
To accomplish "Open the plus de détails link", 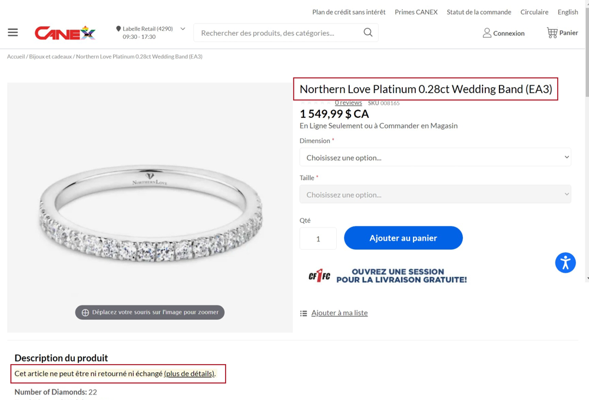I will (189, 373).
